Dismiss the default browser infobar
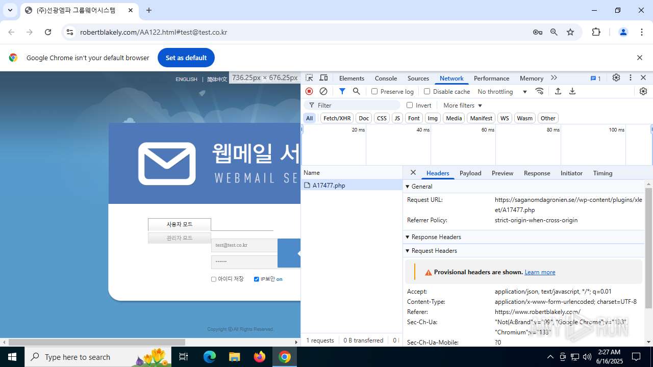The height and width of the screenshot is (367, 653). pyautogui.click(x=640, y=58)
